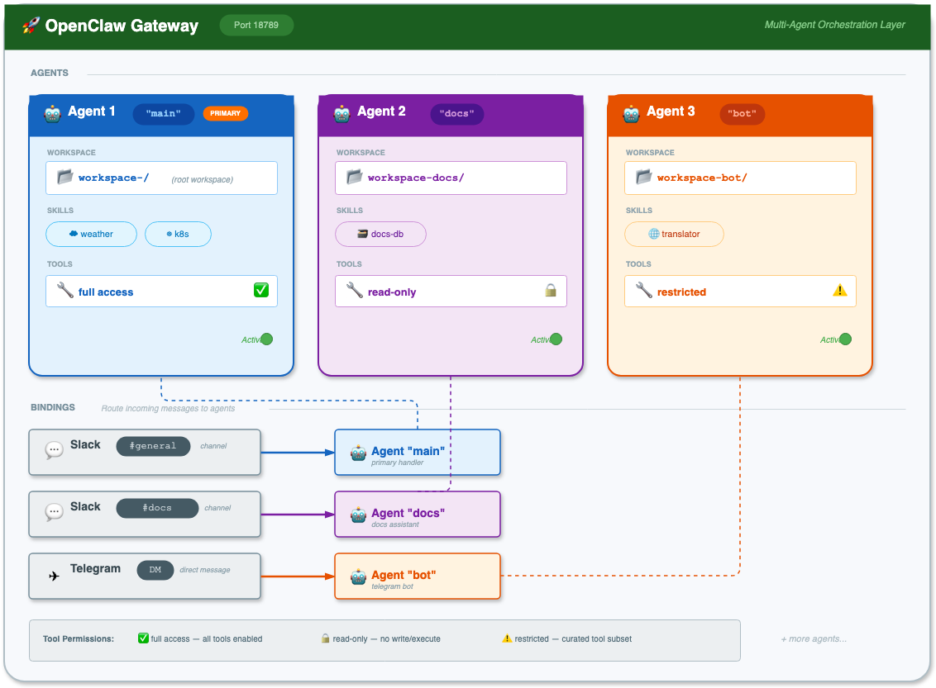Viewport: 936px width, 688px height.
Task: Select the translator skill chip
Action: click(674, 235)
